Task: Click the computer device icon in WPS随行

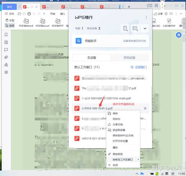Action: click(135, 28)
